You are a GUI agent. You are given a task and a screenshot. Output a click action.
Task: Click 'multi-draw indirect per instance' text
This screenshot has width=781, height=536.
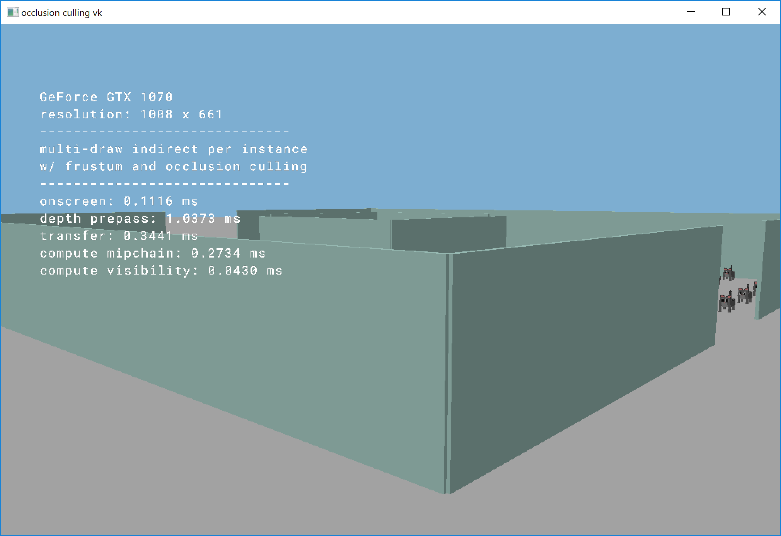(174, 149)
